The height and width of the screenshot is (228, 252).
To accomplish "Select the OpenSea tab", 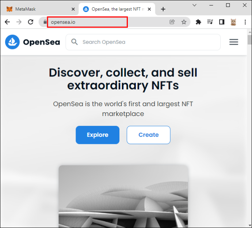I will (x=117, y=9).
